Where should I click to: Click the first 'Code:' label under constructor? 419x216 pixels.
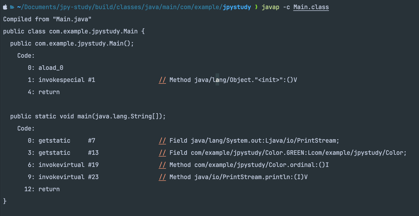26,56
